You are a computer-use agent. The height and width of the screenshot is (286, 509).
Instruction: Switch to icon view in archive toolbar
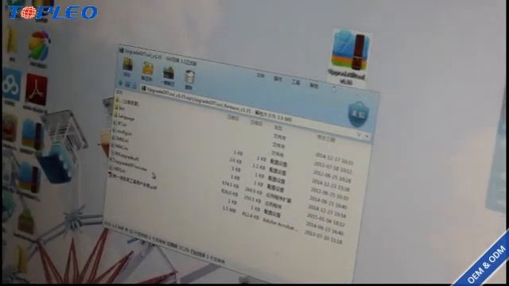click(x=127, y=85)
